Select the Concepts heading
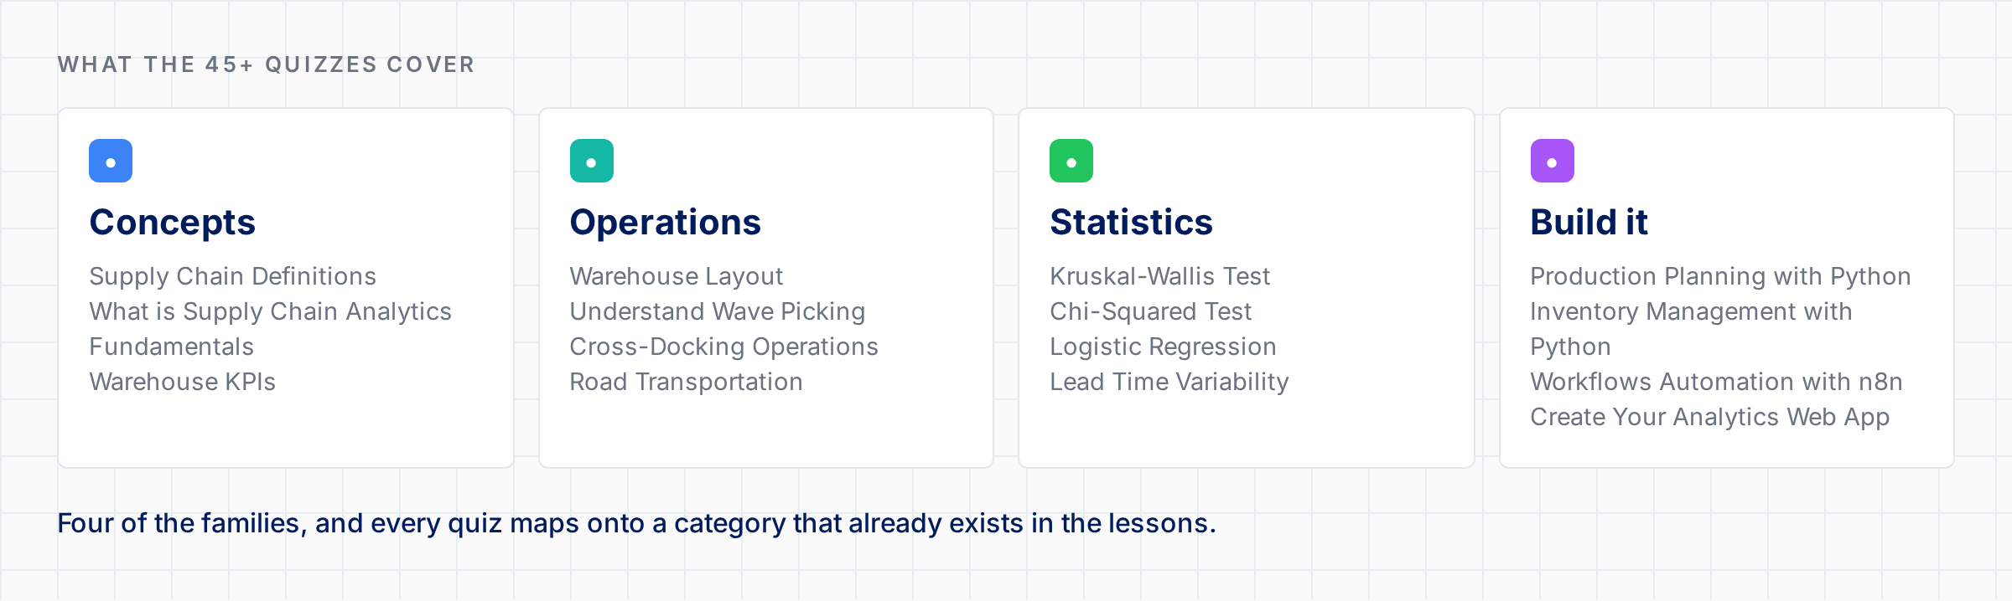This screenshot has width=2012, height=601. 173,223
